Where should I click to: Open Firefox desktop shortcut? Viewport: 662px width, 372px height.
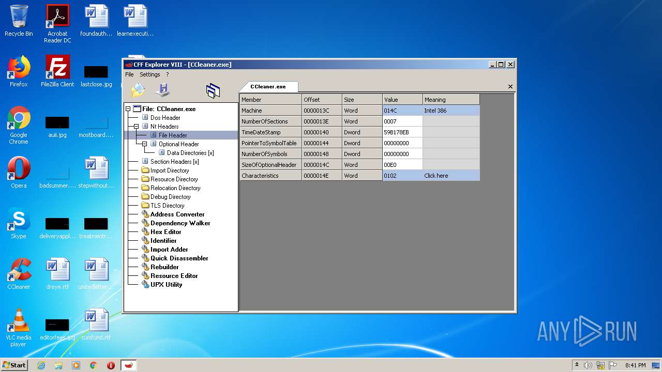(19, 71)
